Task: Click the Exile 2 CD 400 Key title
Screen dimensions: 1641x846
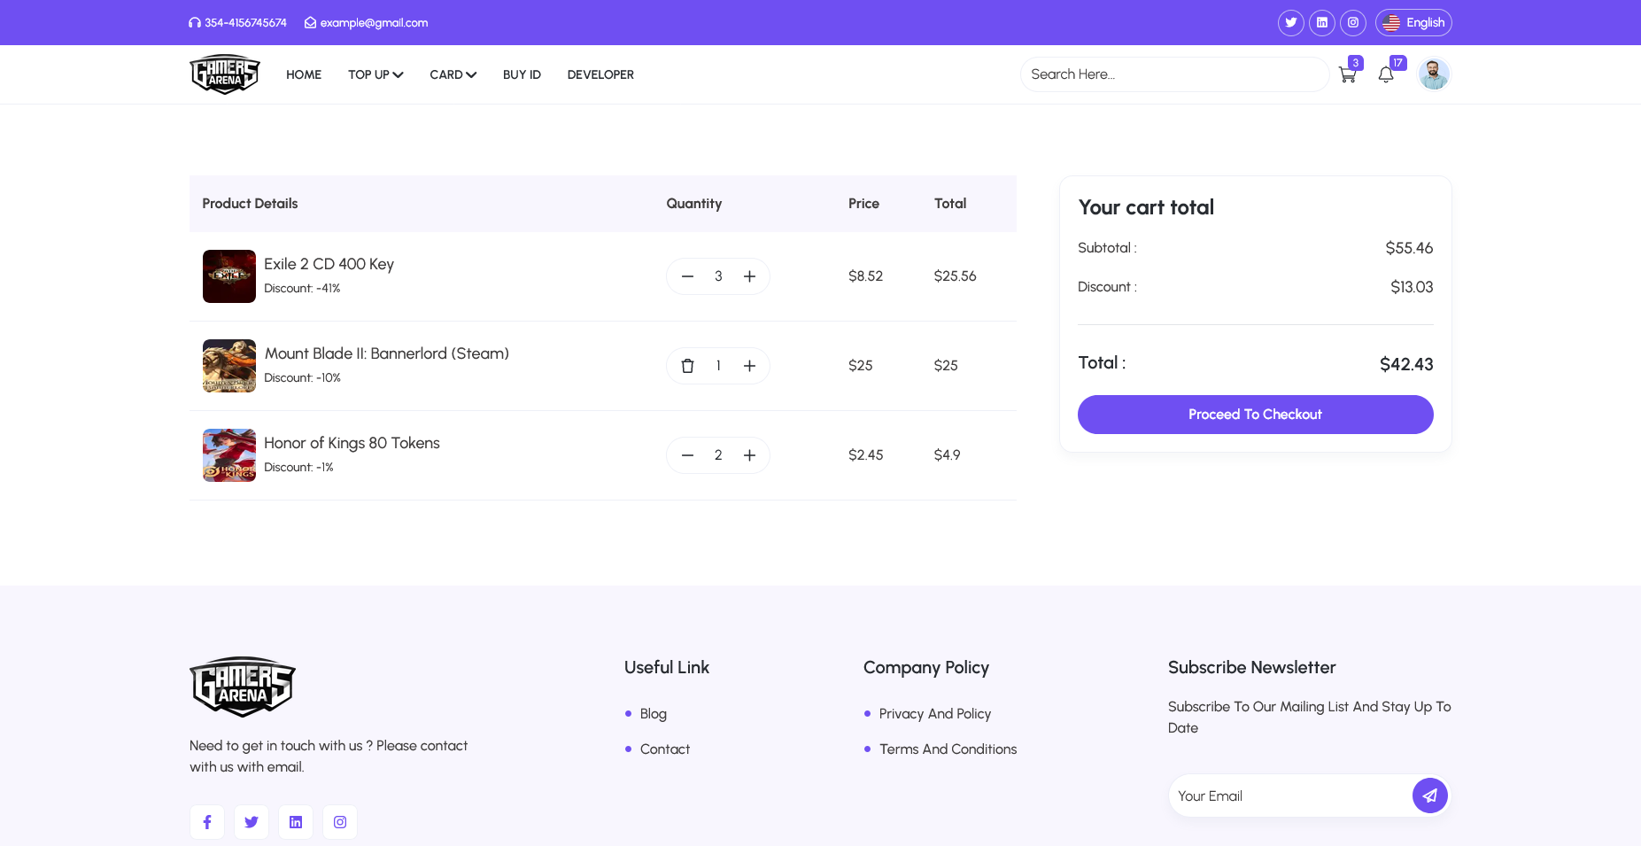Action: 329,264
